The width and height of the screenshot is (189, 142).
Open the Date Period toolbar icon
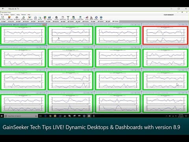[63, 18]
